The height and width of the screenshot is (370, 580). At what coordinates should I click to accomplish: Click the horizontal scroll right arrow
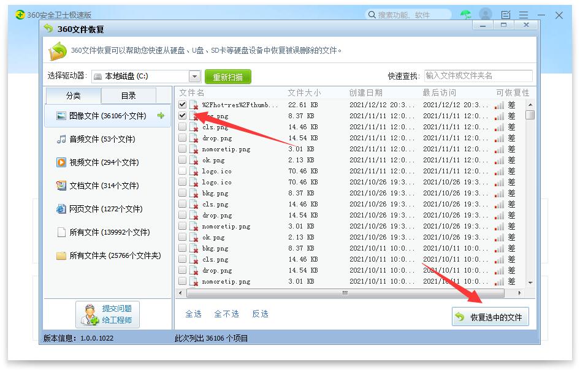click(x=520, y=293)
